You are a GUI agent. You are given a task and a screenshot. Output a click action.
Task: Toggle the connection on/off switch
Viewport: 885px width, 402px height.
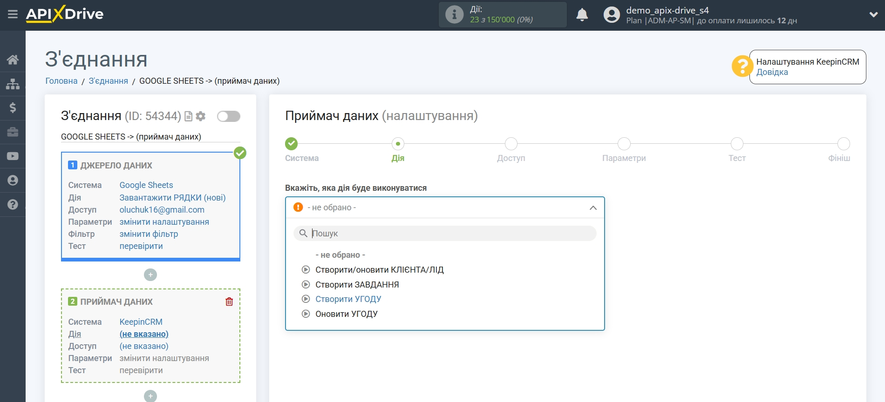point(229,116)
